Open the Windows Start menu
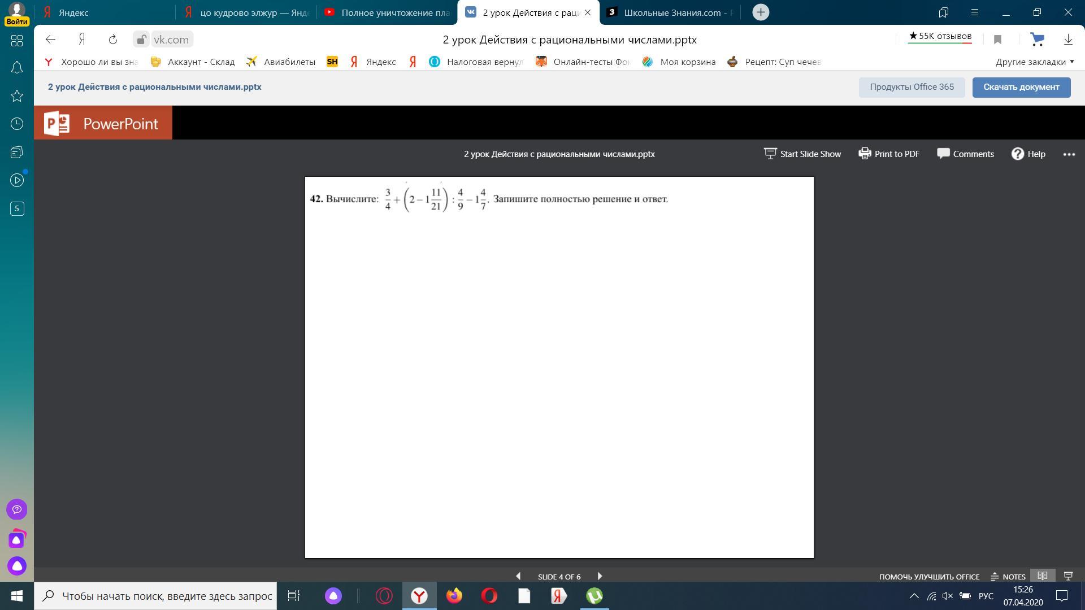The height and width of the screenshot is (610, 1085). click(x=16, y=596)
